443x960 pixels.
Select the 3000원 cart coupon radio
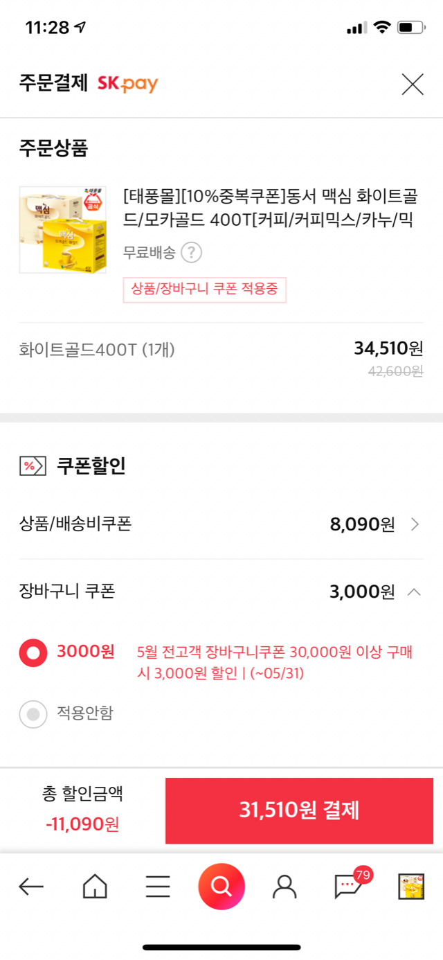(x=33, y=652)
